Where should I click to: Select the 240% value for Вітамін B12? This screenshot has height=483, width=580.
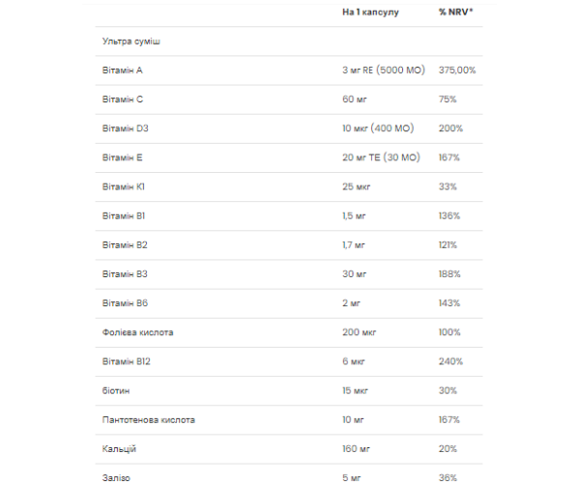pos(449,361)
